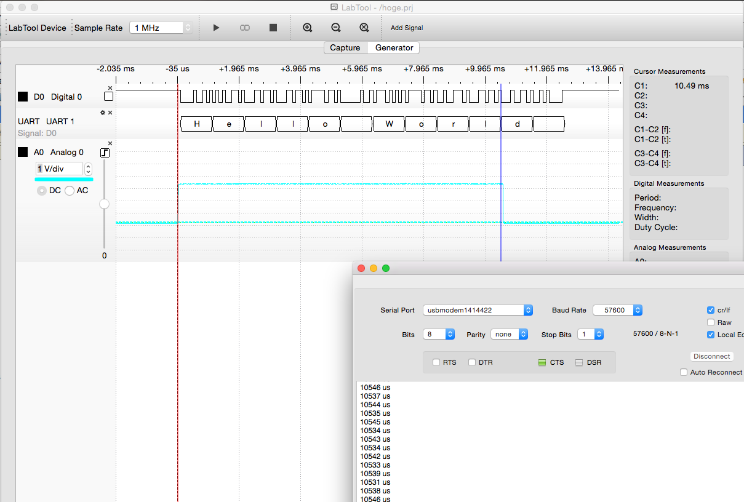Open UART 1 settings gear icon
This screenshot has height=502, width=744.
pos(103,113)
